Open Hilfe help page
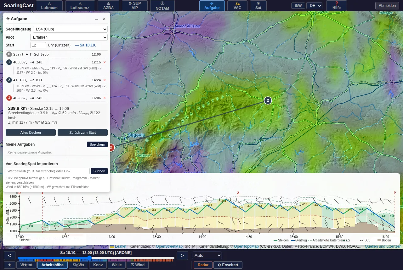Viewport: 403px width, 270px height. (337, 6)
